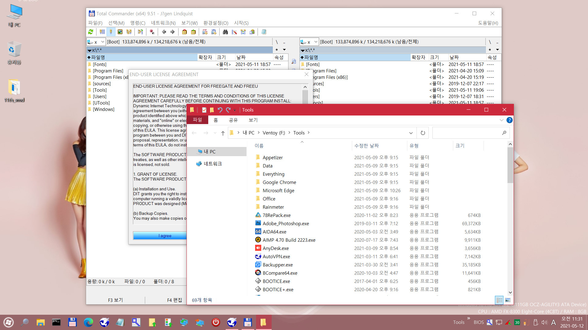Image resolution: width=588 pixels, height=330 pixels.
Task: Open Microsoft Edge from the taskbar
Action: click(x=89, y=322)
